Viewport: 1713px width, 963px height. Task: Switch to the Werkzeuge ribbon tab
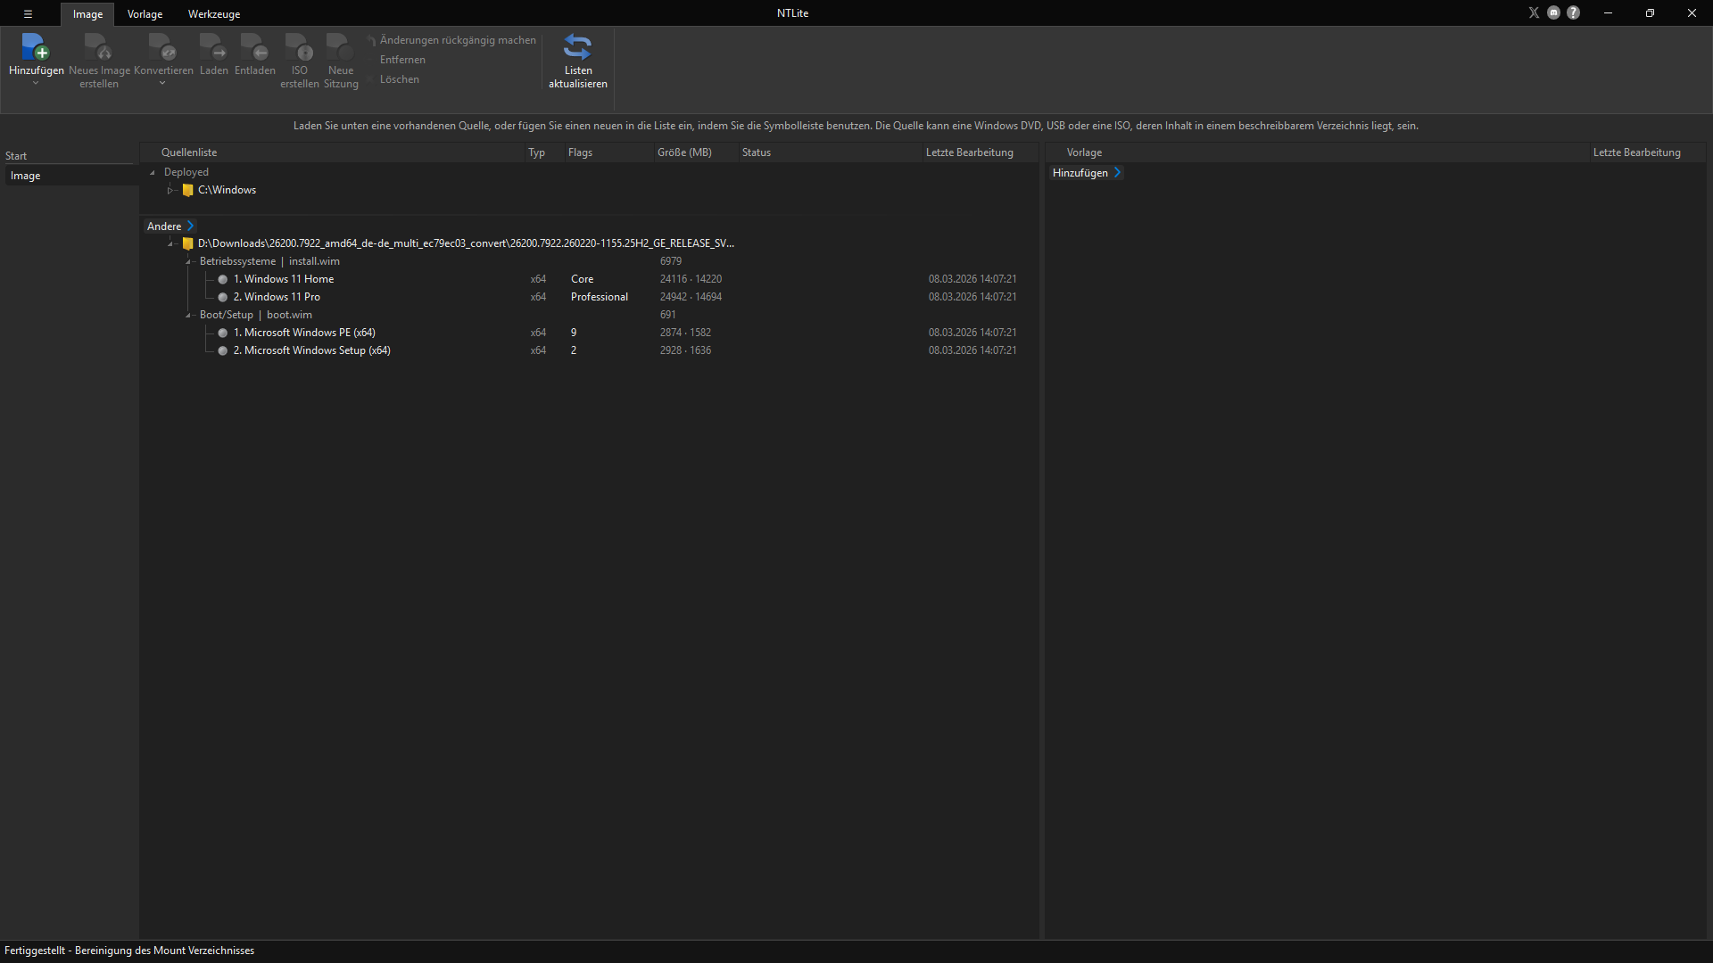click(x=214, y=14)
